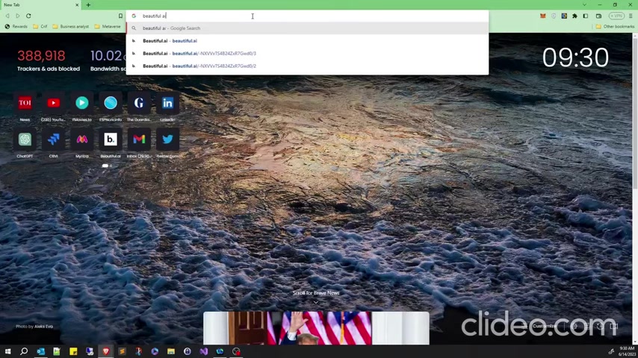The width and height of the screenshot is (638, 358).
Task: Select the beautiful.ai suggestion ending in /2
Action: [307, 66]
